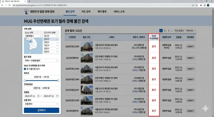Click the 입찰일 column header in results table
Viewport: 214px width, 117px height.
179,37
